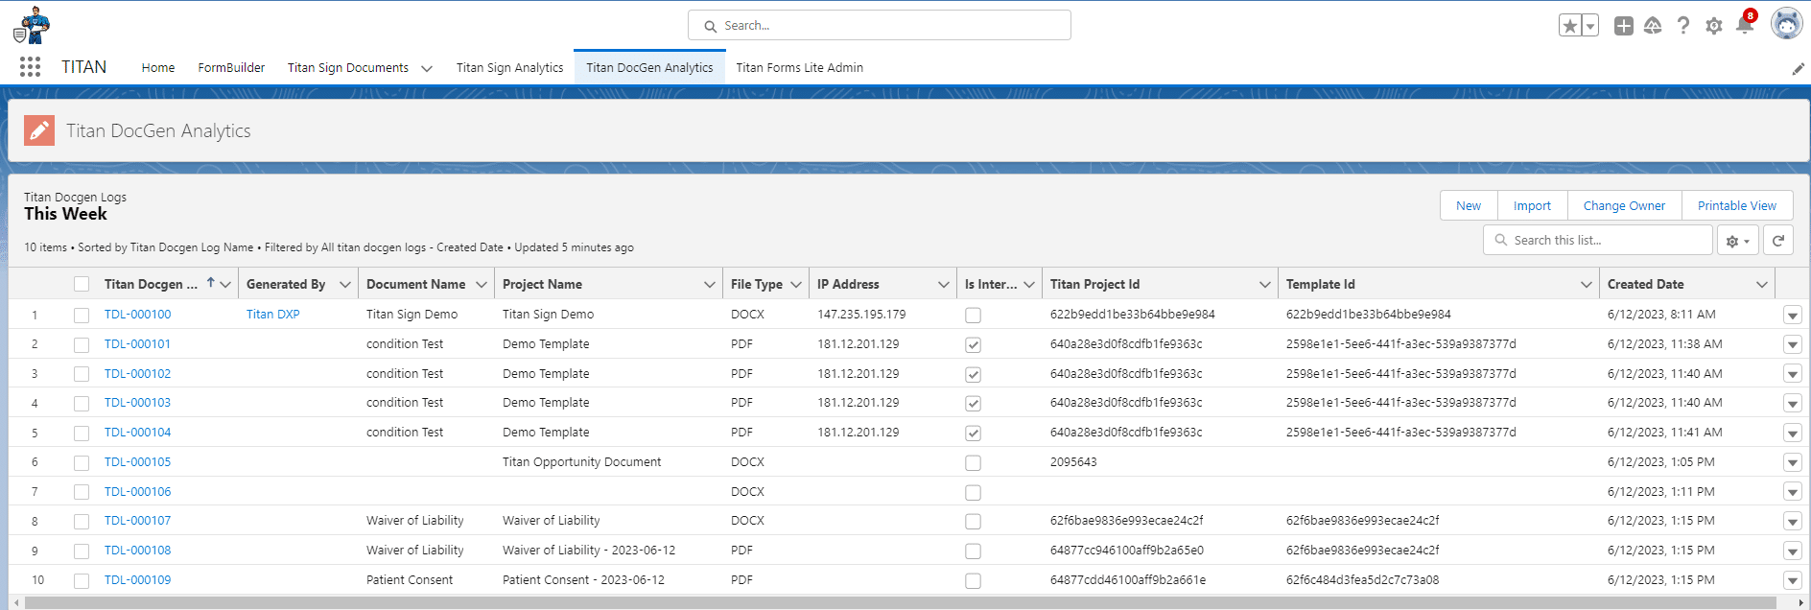Toggle the select-all rows header checkbox
1811x610 pixels.
tap(82, 284)
